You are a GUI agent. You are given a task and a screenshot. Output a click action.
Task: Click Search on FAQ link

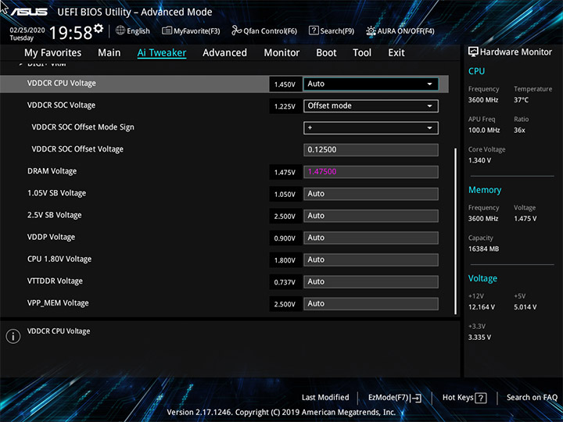[x=532, y=398]
